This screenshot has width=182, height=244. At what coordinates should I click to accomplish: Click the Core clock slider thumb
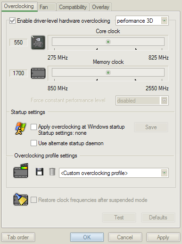coord(108,42)
